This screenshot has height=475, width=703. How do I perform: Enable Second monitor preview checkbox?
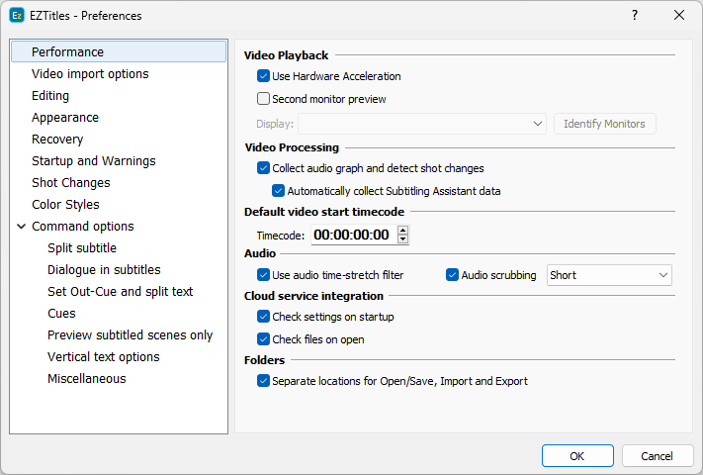263,99
